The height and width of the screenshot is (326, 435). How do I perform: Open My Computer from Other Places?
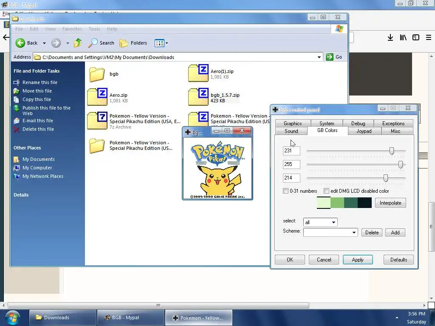[37, 168]
